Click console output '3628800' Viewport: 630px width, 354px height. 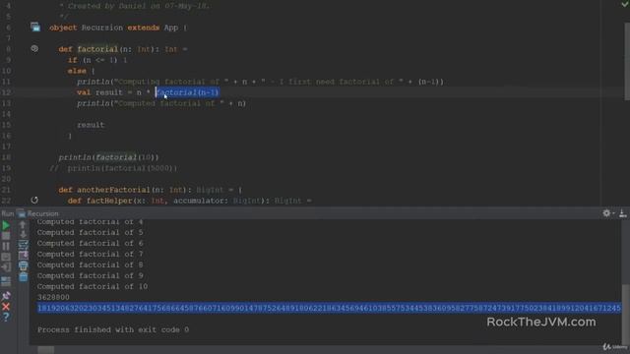coord(53,297)
